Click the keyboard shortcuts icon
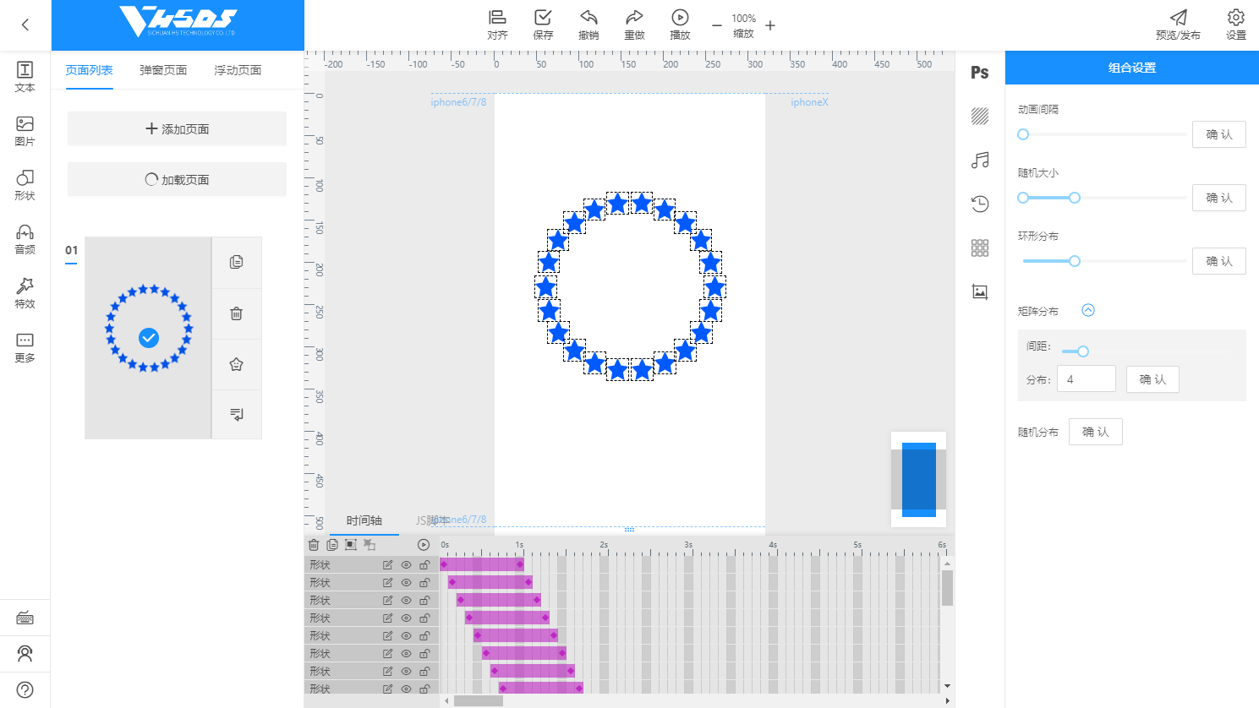Viewport: 1259px width, 708px height. click(x=25, y=618)
